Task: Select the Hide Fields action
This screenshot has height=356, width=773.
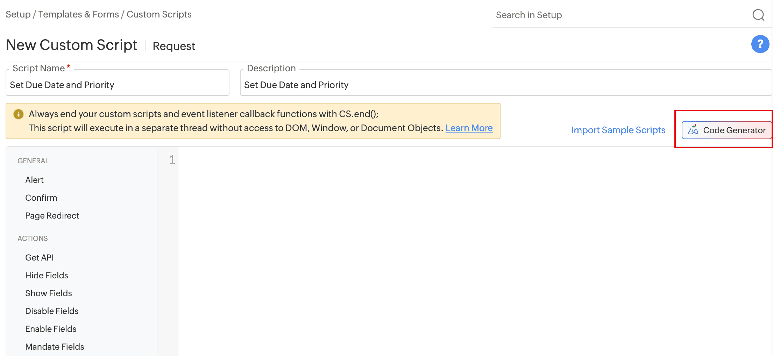Action: tap(47, 275)
